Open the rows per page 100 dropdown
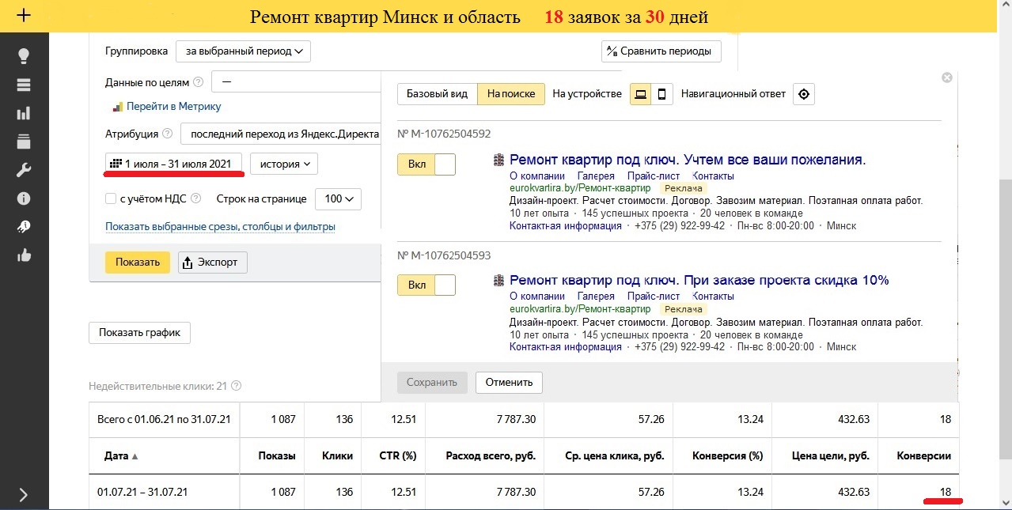 [x=338, y=198]
